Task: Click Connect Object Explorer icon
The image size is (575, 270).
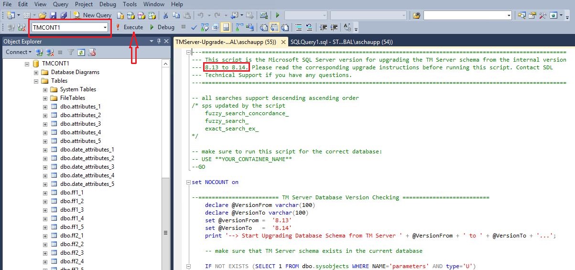Action: tap(40, 52)
